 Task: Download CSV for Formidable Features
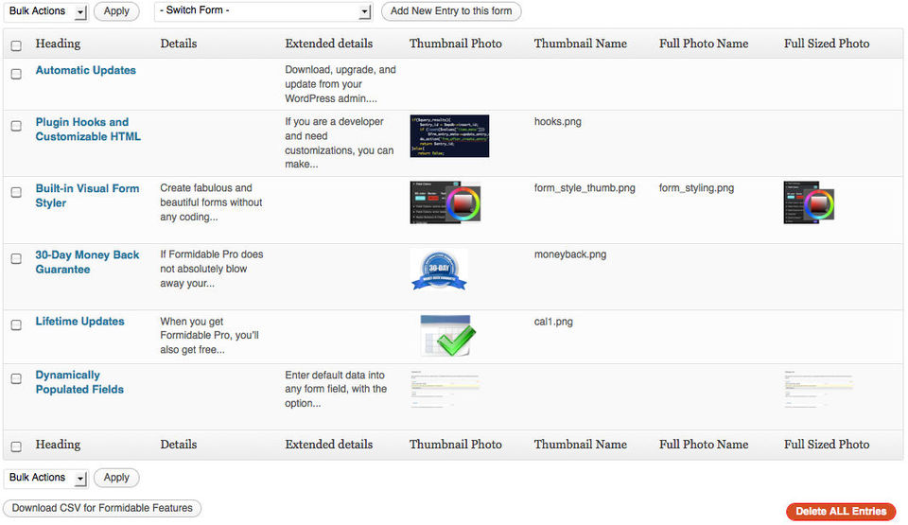tap(102, 508)
